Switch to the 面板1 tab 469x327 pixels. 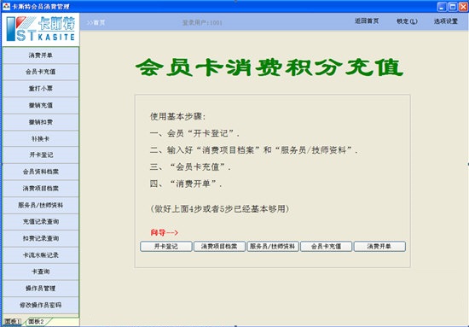[x=12, y=322]
